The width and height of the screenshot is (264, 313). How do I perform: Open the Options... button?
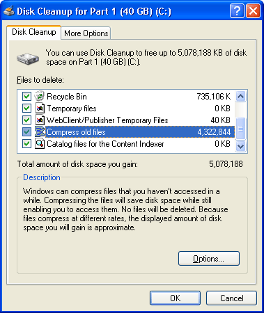(x=209, y=259)
